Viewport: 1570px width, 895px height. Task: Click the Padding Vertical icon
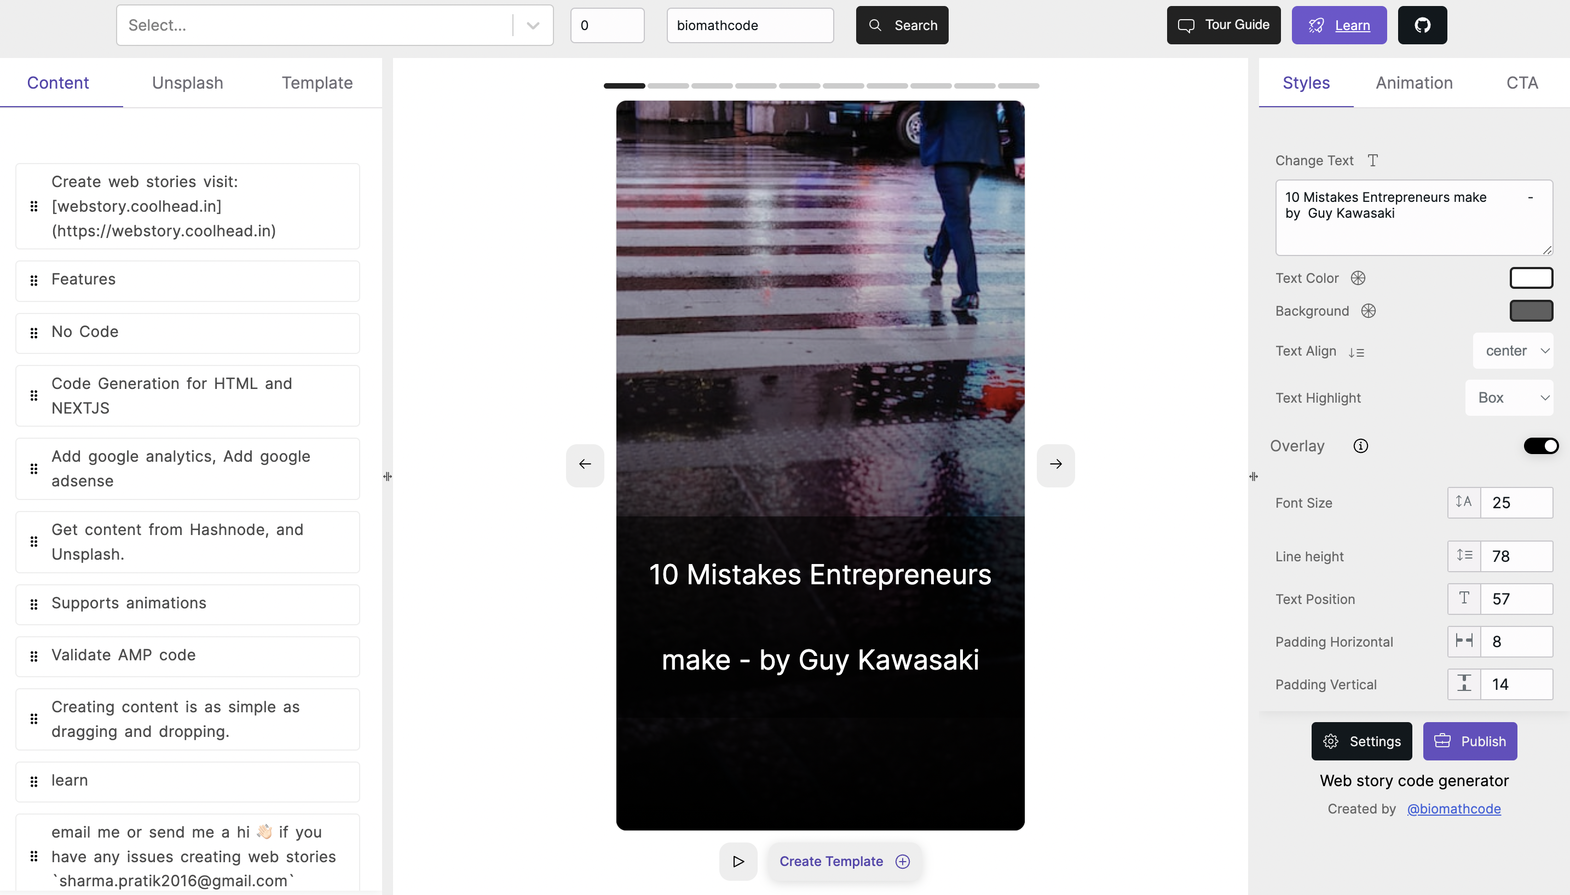[x=1464, y=683]
